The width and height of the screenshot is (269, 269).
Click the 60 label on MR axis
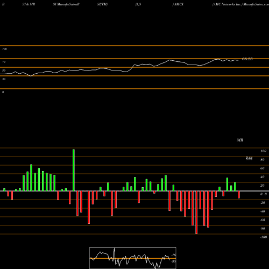pos(263,168)
